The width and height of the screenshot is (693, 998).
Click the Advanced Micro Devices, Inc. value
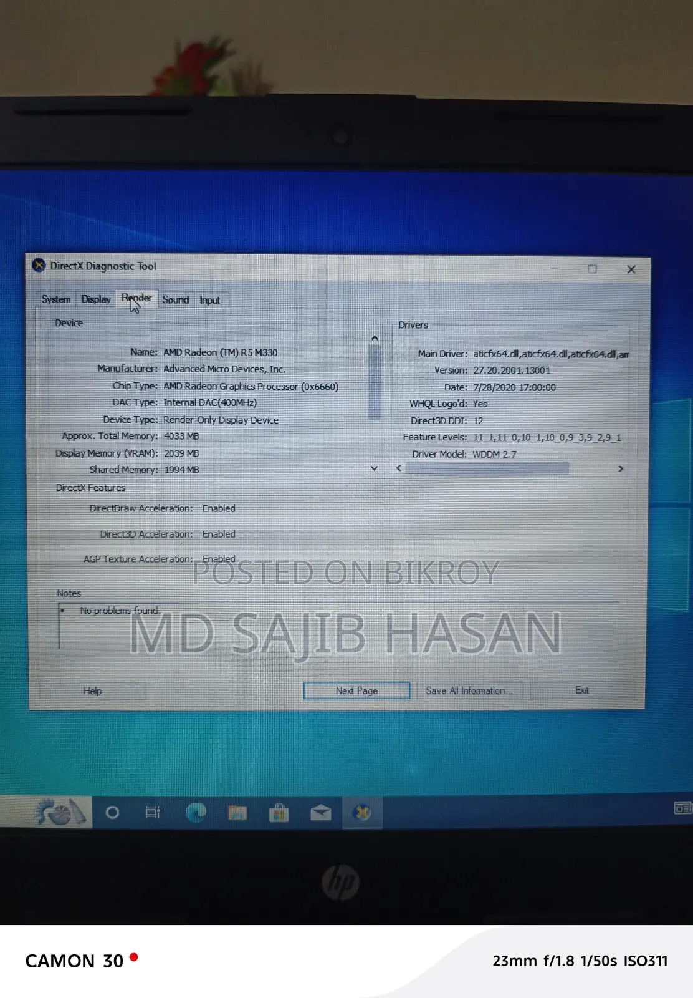coord(224,369)
